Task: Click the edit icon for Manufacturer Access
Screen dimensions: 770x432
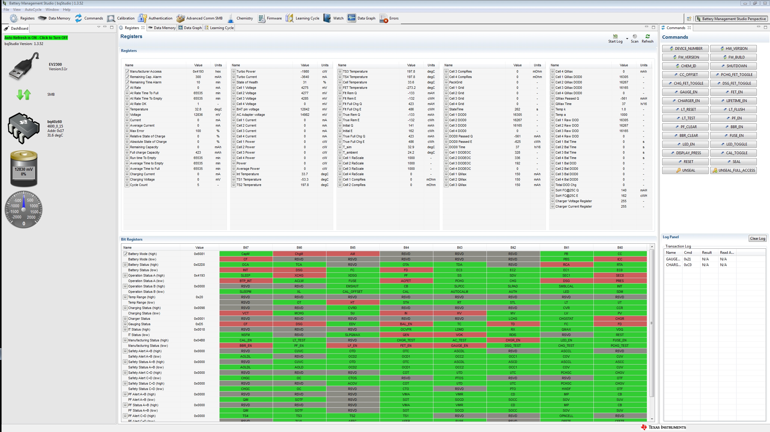Action: tap(127, 71)
